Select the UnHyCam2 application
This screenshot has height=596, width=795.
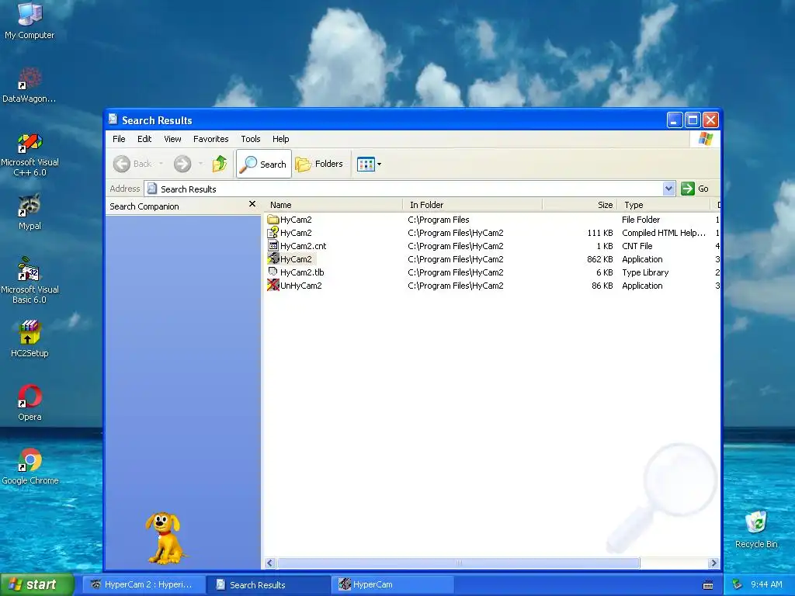point(295,286)
